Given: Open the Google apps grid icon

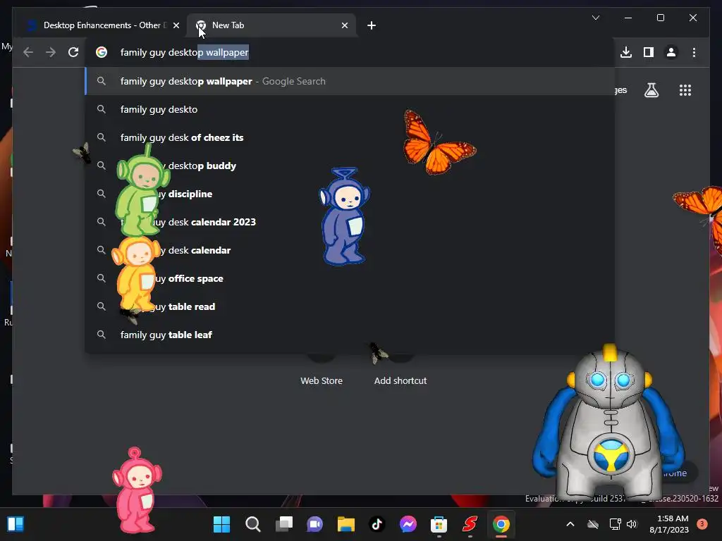Looking at the screenshot, I should point(685,90).
